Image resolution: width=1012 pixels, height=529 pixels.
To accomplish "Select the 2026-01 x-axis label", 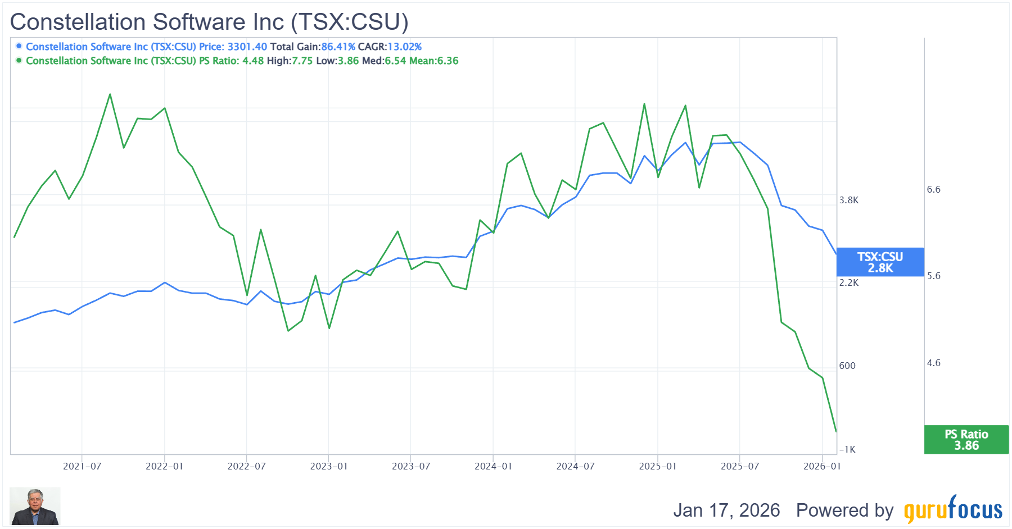I will tap(822, 466).
